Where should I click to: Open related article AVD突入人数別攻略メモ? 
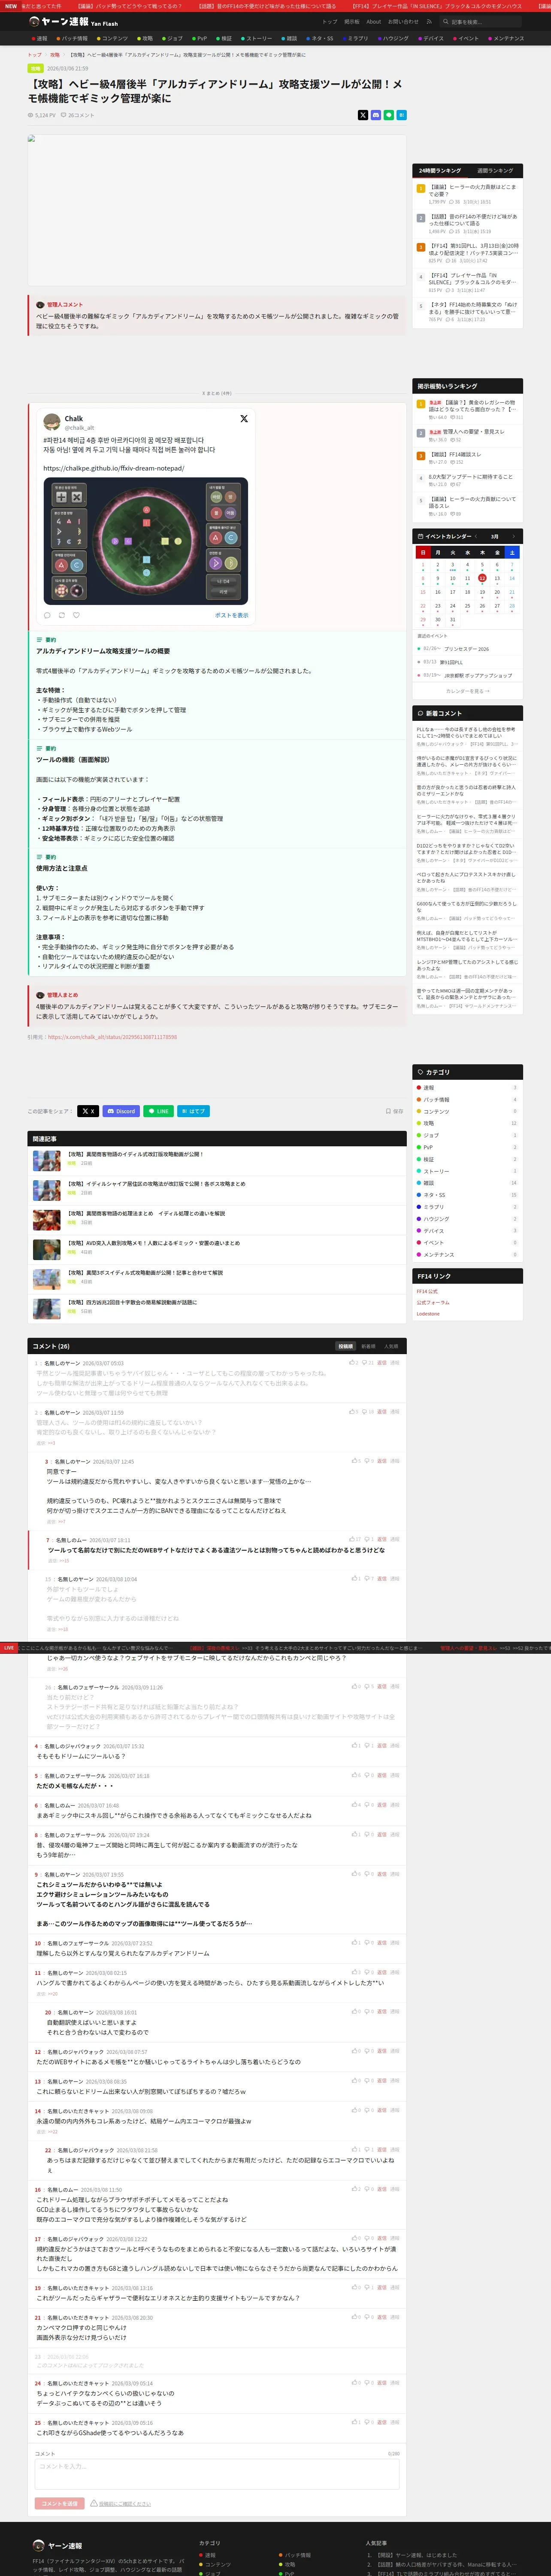(x=153, y=1243)
